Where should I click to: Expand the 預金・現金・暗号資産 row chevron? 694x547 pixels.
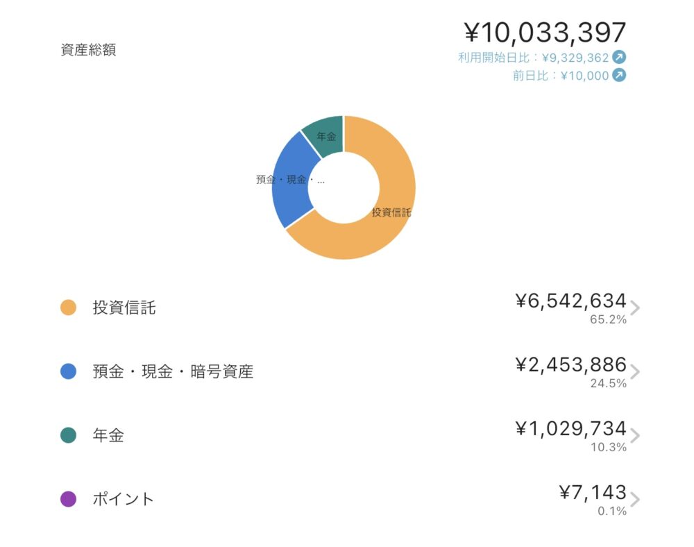635,372
